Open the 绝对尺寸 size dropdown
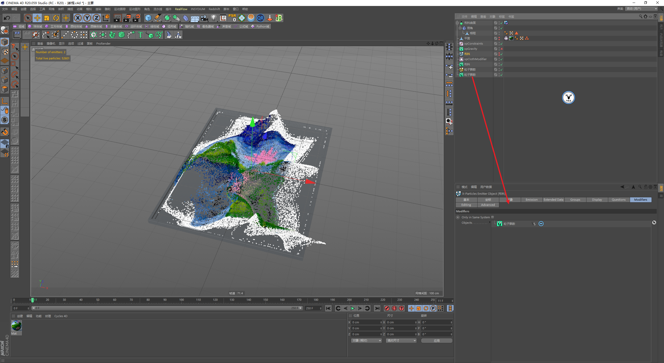Screen dimensions: 664x363 point(401,340)
